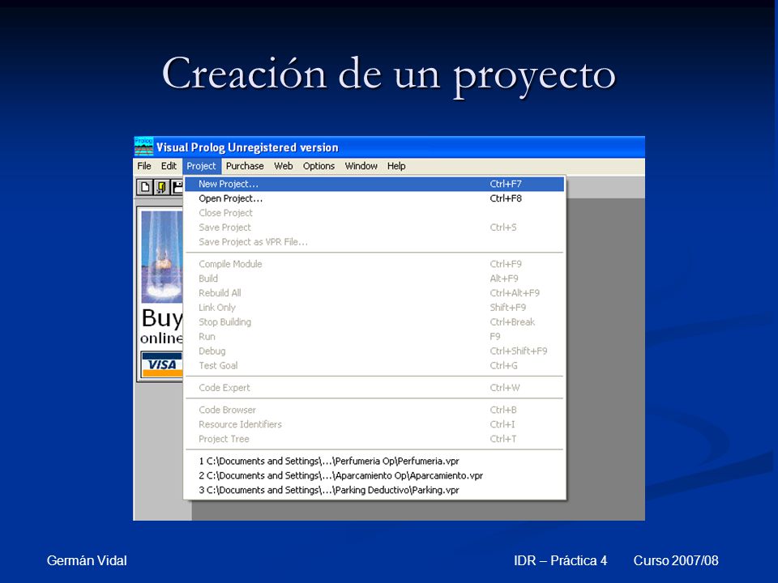Click the footer name "Germán Vidal"

[87, 560]
